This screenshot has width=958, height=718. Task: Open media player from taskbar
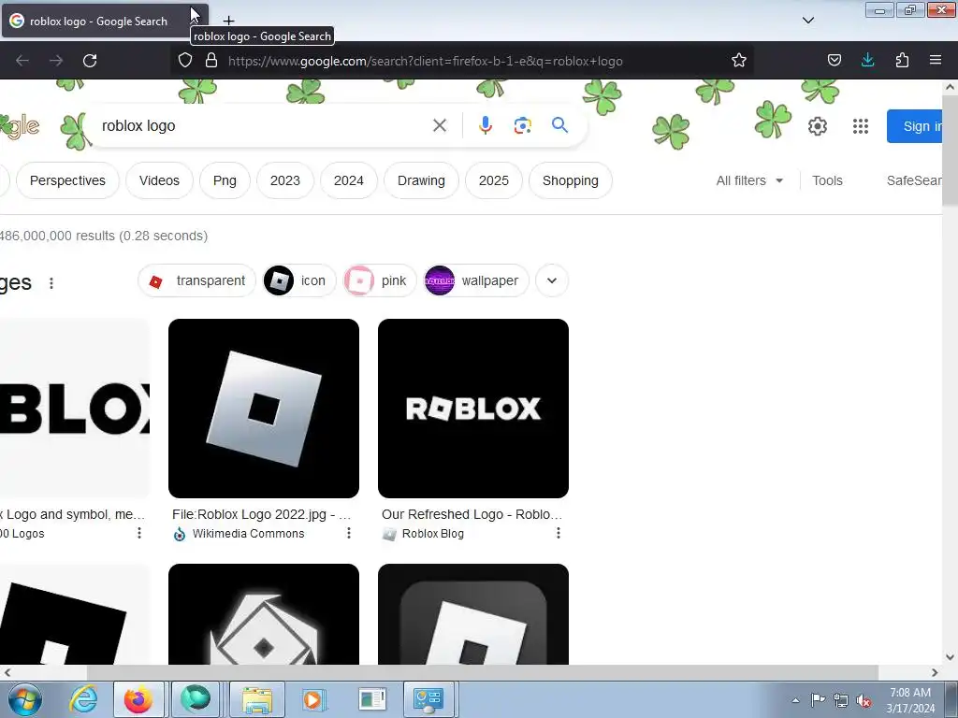point(314,699)
